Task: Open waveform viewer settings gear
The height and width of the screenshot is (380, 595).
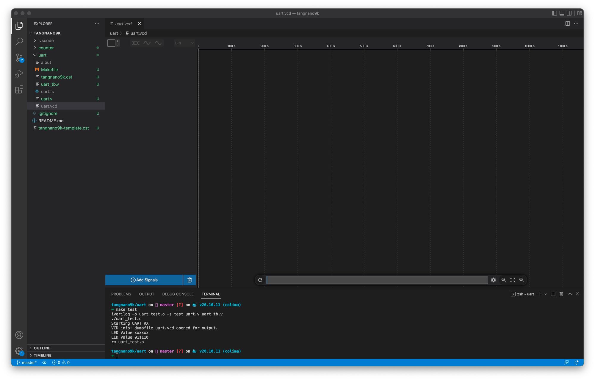Action: [x=494, y=280]
